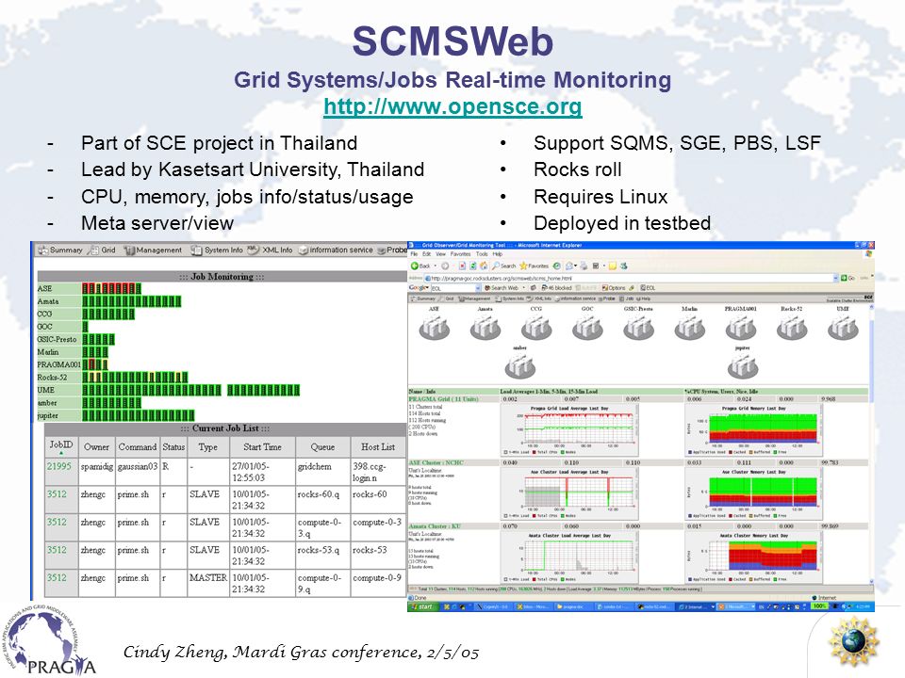The width and height of the screenshot is (905, 678).
Task: Open the amber cluster icon
Action: [519, 366]
